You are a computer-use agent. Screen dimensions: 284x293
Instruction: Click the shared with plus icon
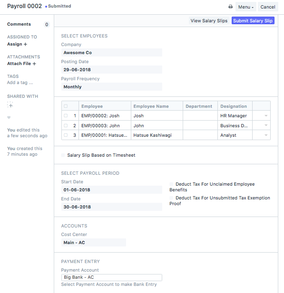tap(10, 105)
